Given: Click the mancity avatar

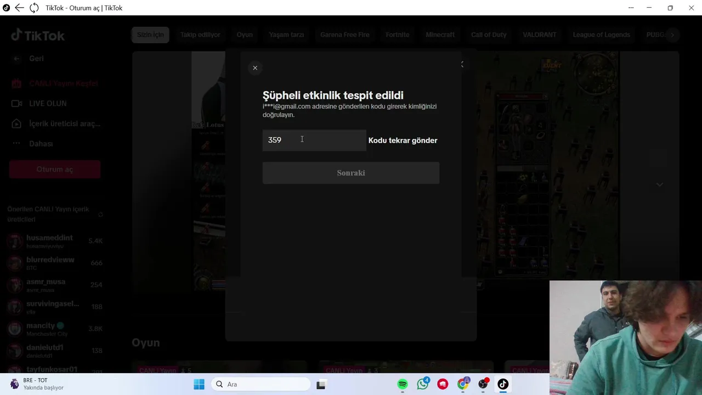Looking at the screenshot, I should 16,329.
